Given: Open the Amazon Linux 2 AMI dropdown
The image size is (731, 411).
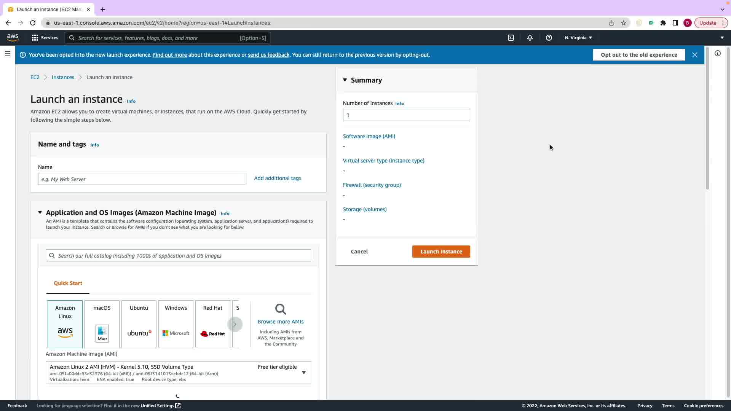Looking at the screenshot, I should pos(303,373).
